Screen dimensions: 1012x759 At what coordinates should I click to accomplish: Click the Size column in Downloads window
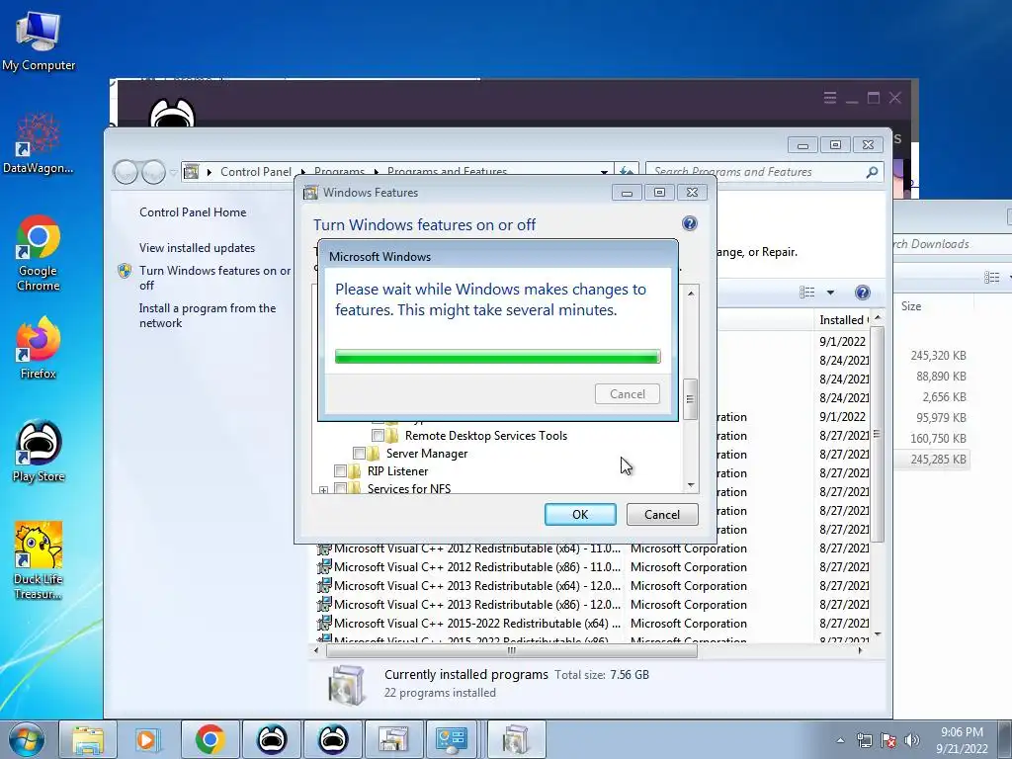click(x=910, y=306)
